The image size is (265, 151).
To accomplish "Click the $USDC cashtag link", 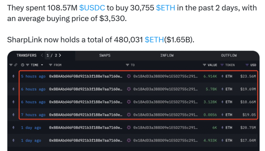I will [92, 7].
